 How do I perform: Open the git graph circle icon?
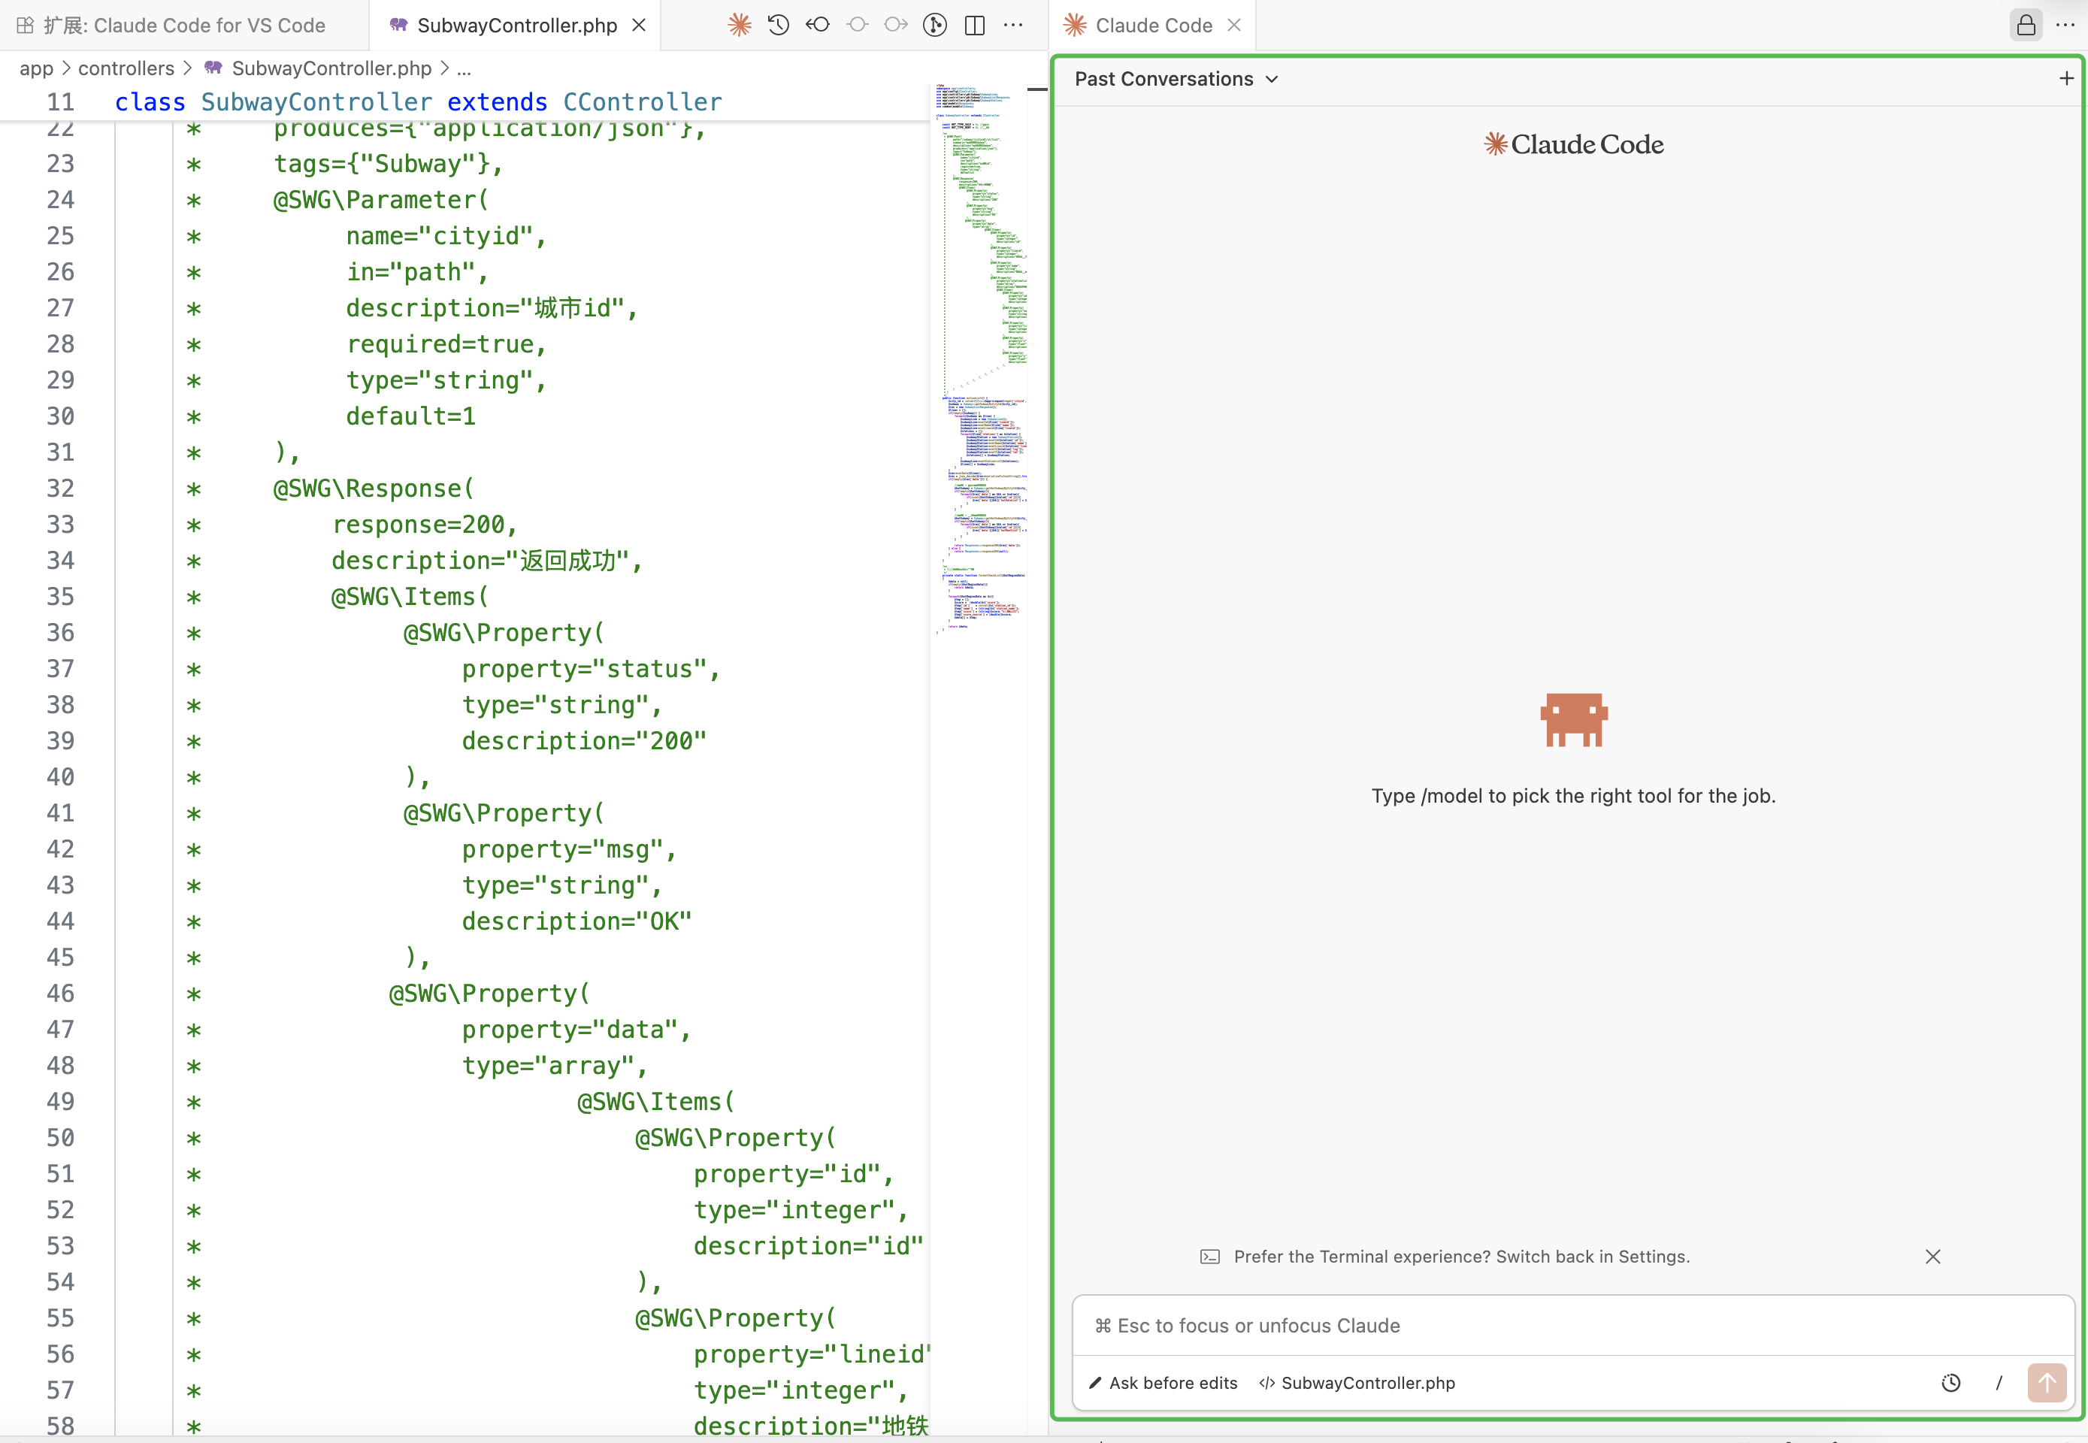(935, 26)
